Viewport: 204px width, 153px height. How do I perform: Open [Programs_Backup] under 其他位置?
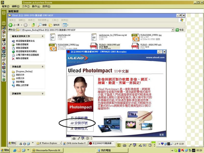[x=24, y=71]
